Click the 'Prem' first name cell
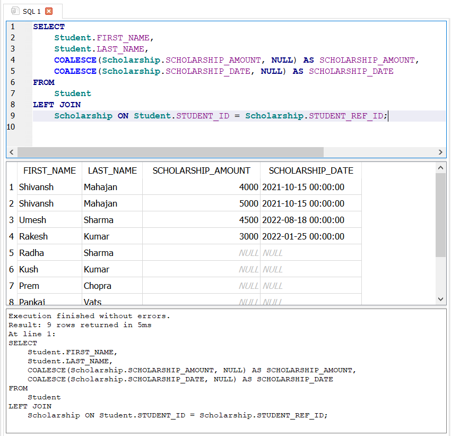Image resolution: width=451 pixels, height=436 pixels. [49, 286]
